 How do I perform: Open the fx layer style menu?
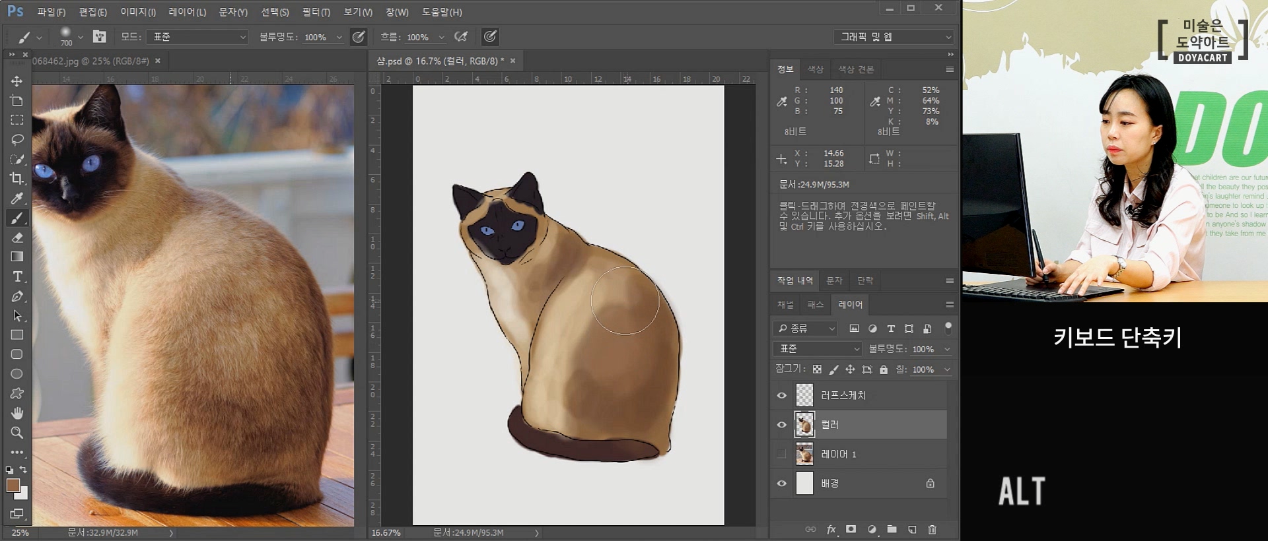pos(831,529)
